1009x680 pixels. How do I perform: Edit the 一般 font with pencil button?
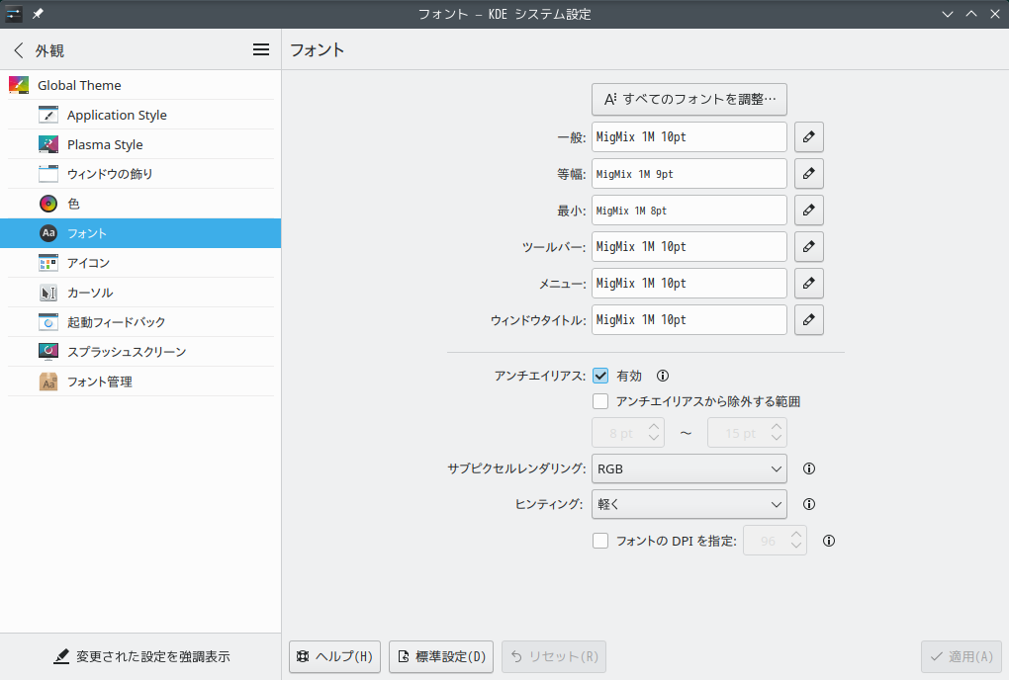[809, 137]
